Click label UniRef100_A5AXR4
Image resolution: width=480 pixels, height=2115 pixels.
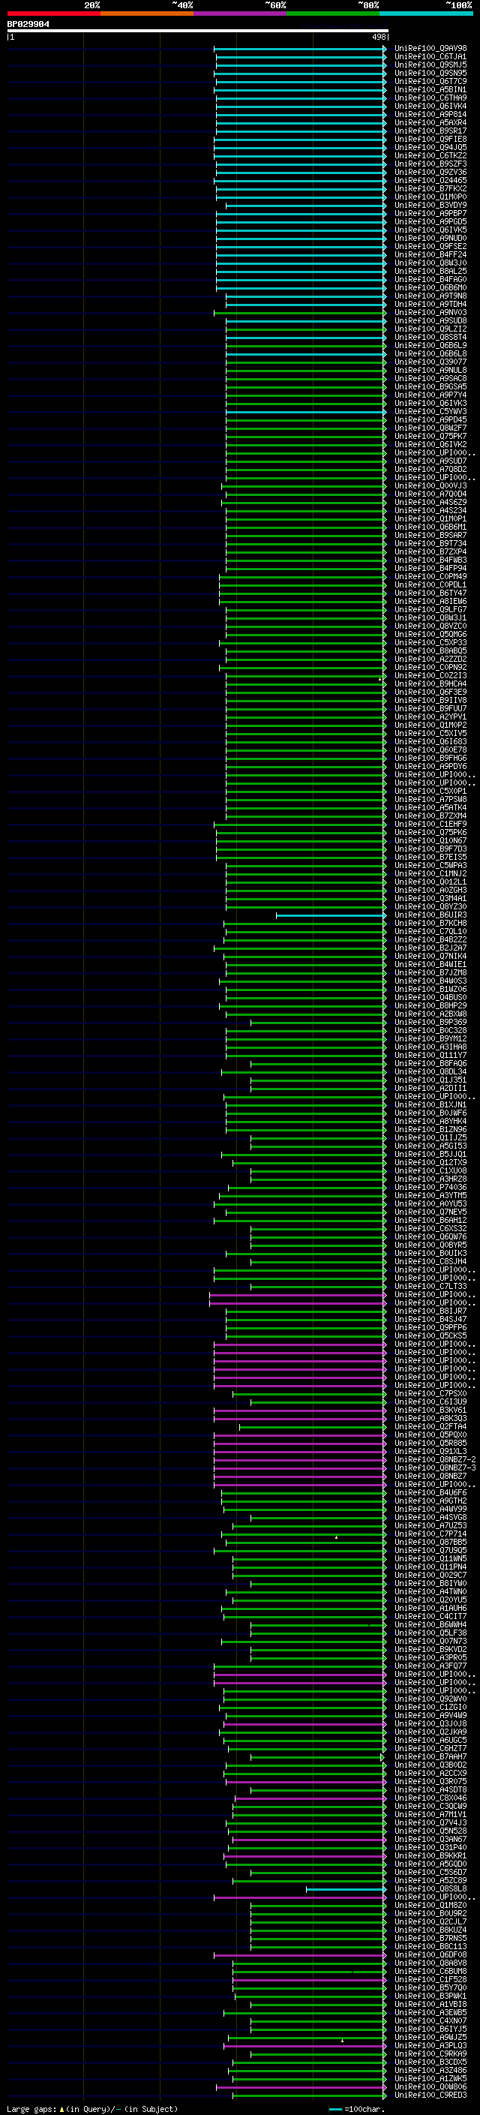(x=430, y=122)
